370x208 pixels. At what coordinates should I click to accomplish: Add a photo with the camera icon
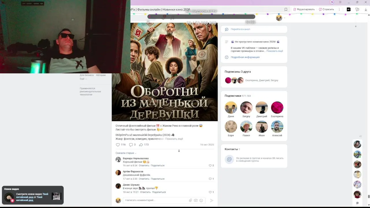tap(196, 200)
